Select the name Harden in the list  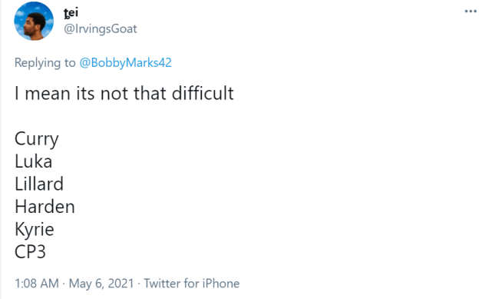(x=45, y=206)
